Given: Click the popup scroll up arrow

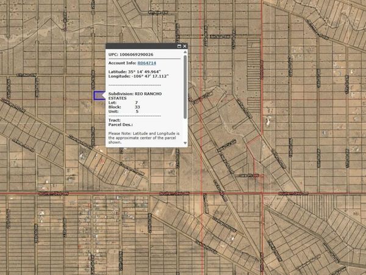Looking at the screenshot, I should (185, 52).
